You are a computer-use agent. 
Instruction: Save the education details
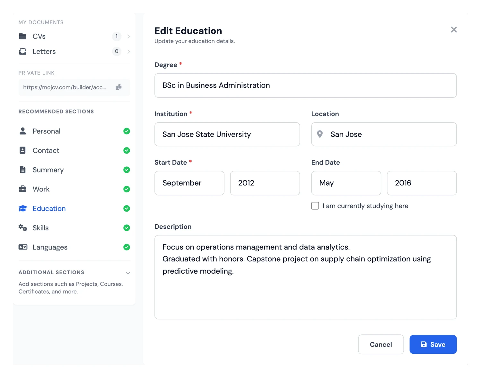(433, 344)
